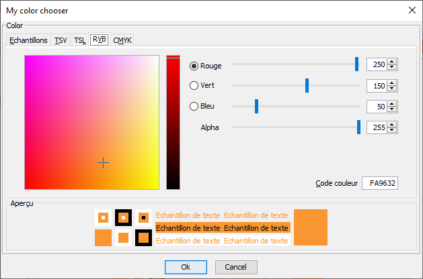
Task: Click the Alpha slider handle
Action: pyautogui.click(x=358, y=127)
